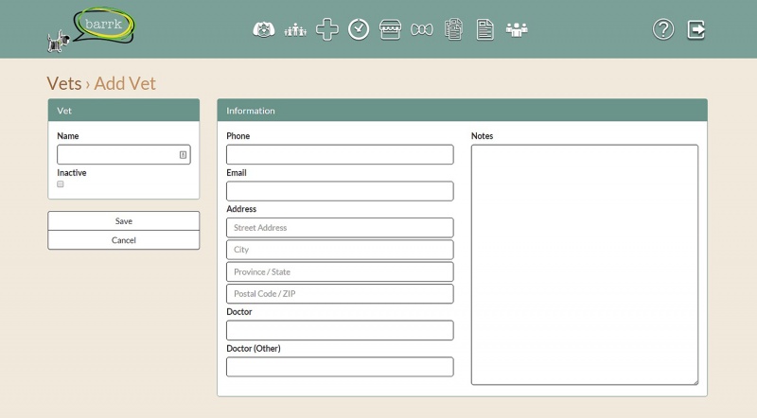Toggle the Inactive checkbox
This screenshot has width=757, height=418.
61,183
